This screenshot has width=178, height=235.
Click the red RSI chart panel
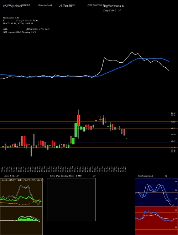[156, 221]
